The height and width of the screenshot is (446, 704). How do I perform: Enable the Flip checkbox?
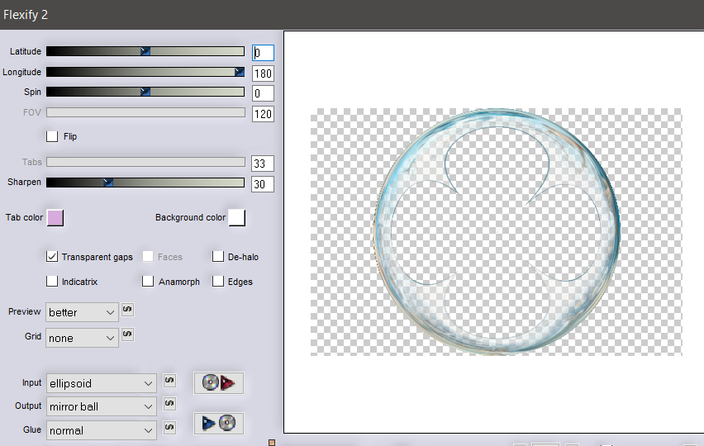[53, 136]
